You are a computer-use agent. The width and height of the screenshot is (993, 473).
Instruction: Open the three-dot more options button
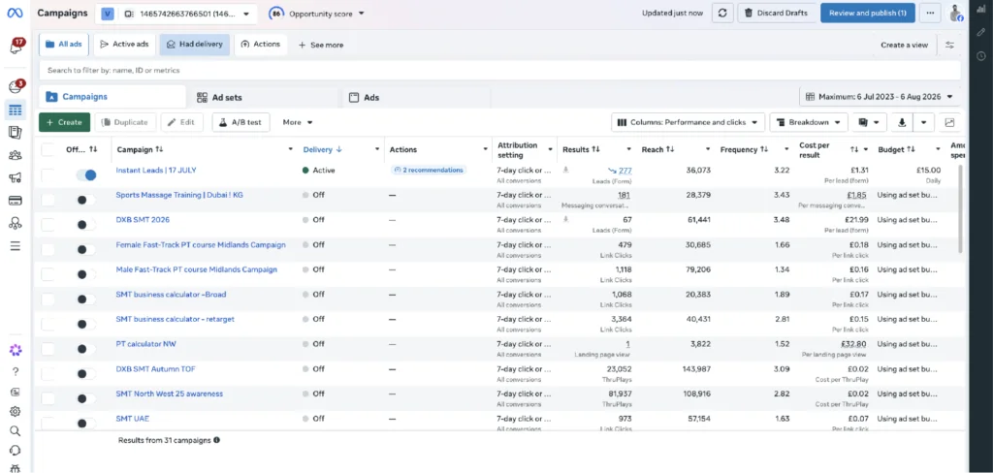coord(930,13)
